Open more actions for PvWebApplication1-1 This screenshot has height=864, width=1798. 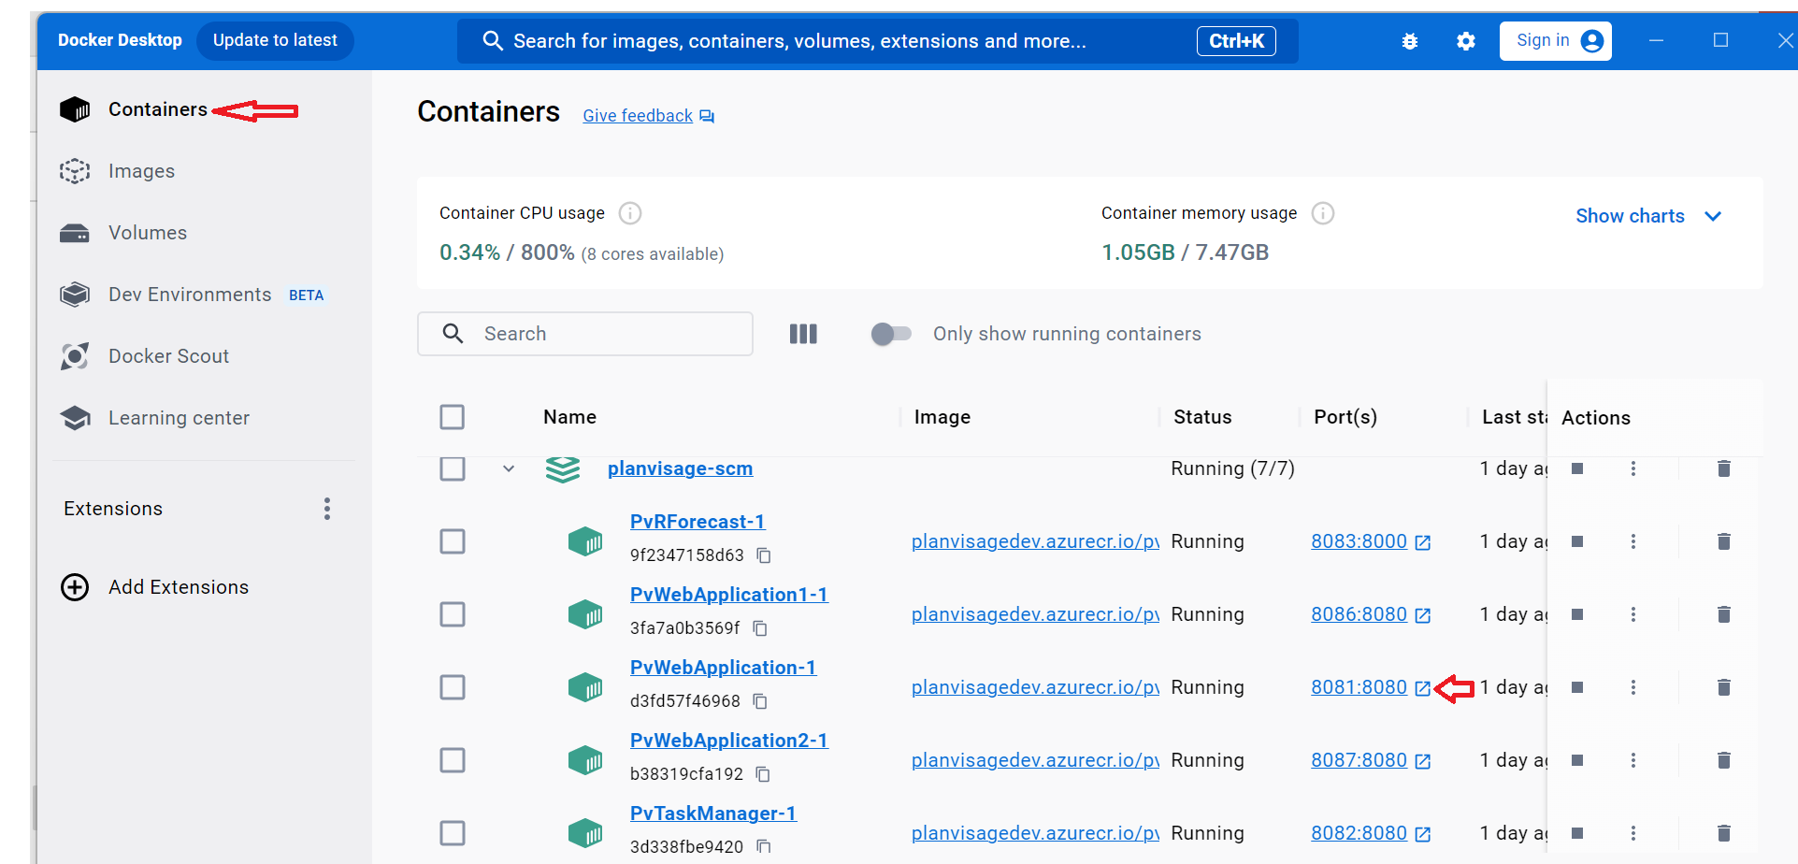tap(1633, 614)
